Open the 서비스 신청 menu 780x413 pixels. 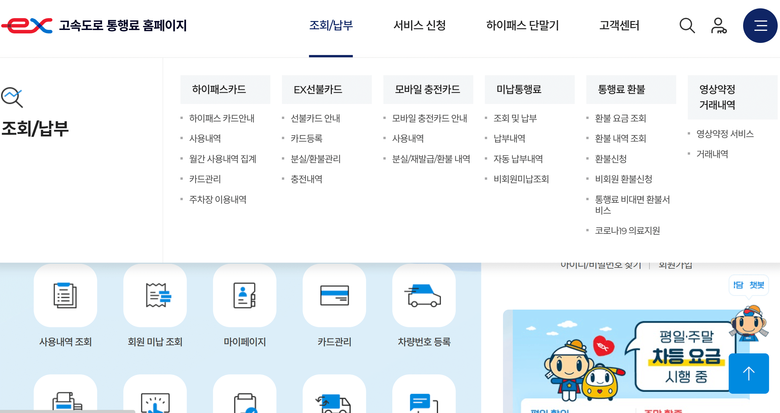(420, 26)
